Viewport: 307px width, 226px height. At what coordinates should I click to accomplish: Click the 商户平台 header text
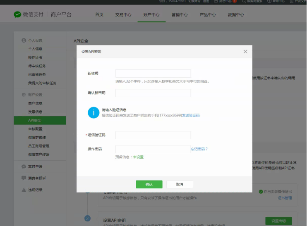(61, 14)
